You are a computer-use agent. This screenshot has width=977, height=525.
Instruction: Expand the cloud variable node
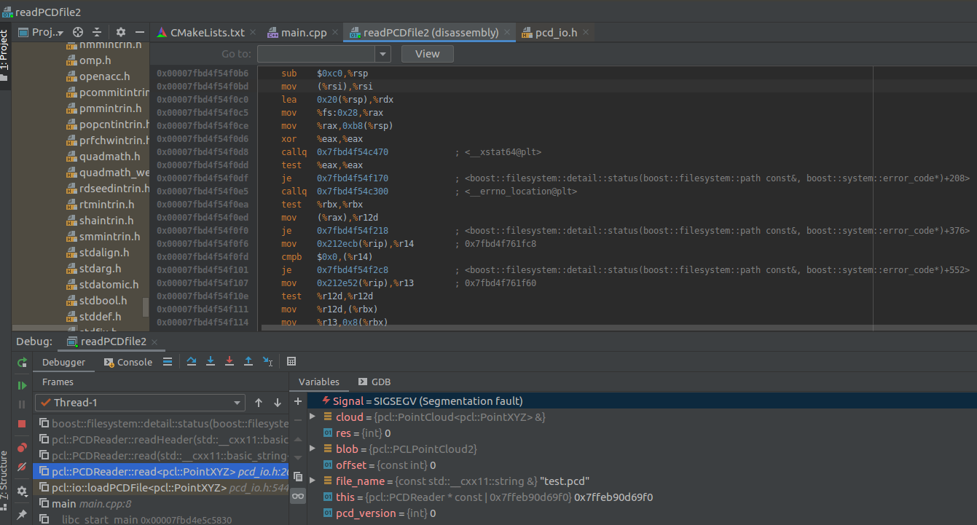click(x=313, y=417)
